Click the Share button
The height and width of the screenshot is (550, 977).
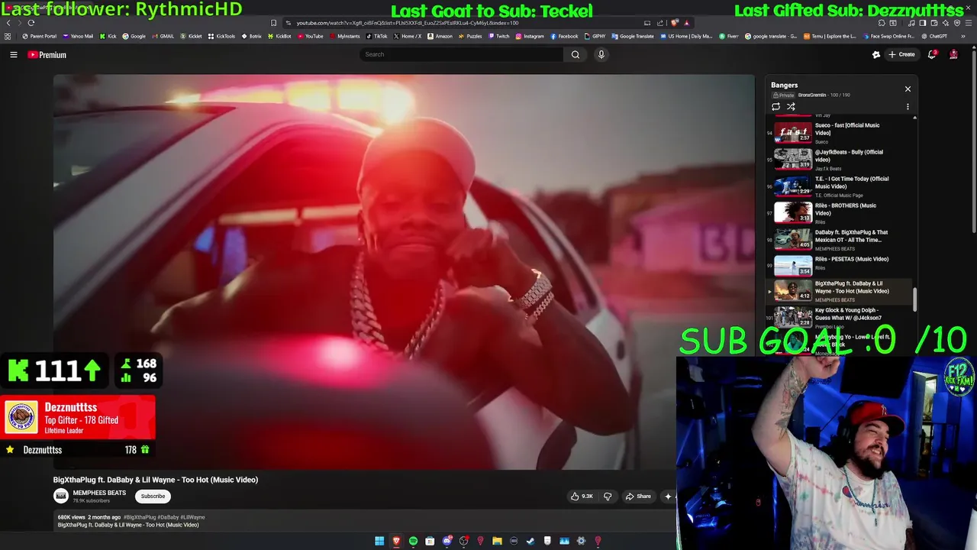point(638,497)
